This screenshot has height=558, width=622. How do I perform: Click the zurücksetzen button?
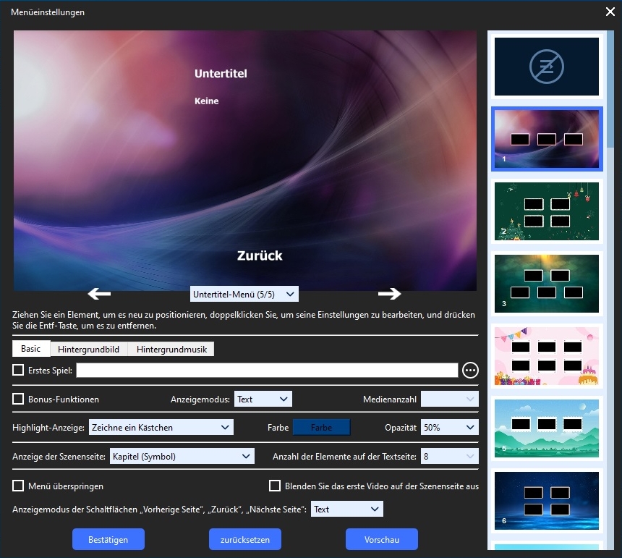[x=245, y=539]
